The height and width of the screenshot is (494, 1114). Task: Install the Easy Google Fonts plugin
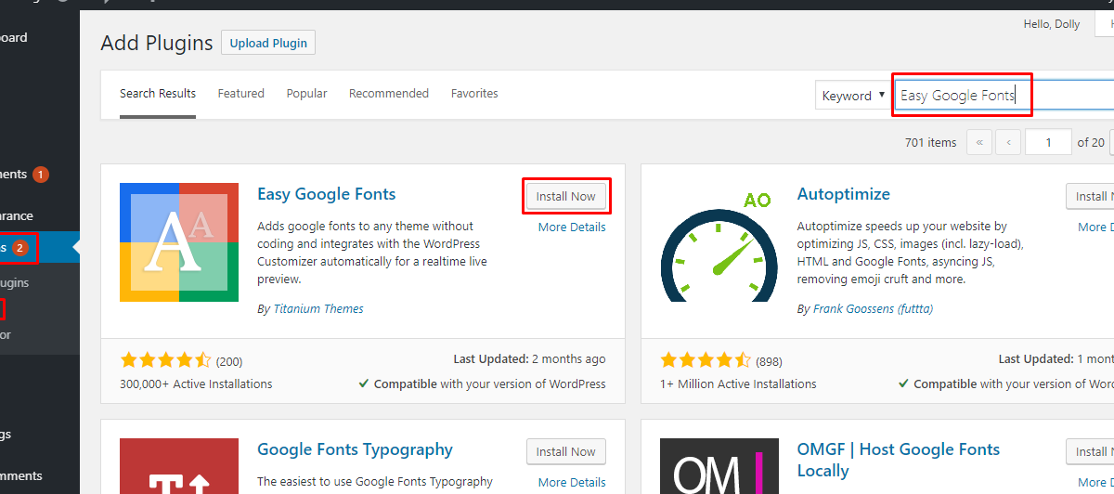[x=566, y=196]
